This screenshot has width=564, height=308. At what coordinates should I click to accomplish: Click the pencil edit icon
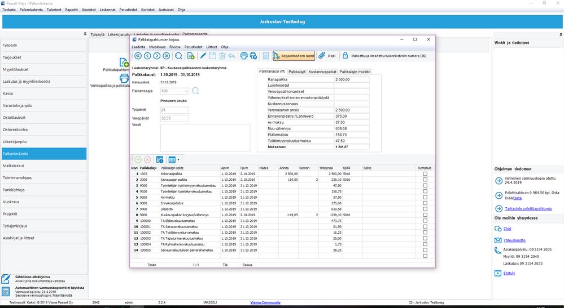coord(203,56)
